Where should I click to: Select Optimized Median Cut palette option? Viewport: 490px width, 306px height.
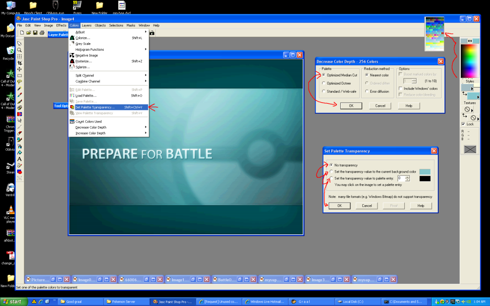click(x=339, y=75)
